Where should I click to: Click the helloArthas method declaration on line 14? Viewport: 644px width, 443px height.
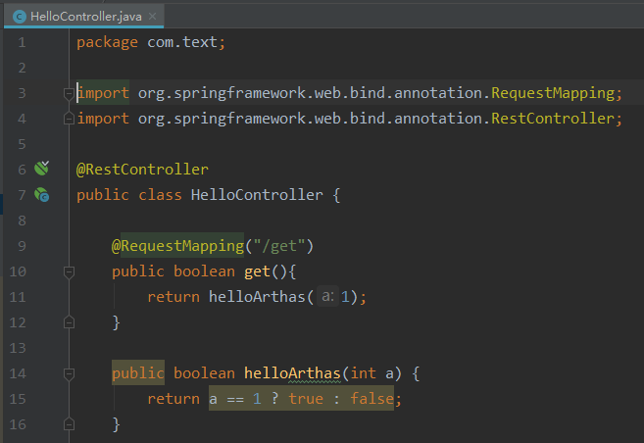(292, 373)
